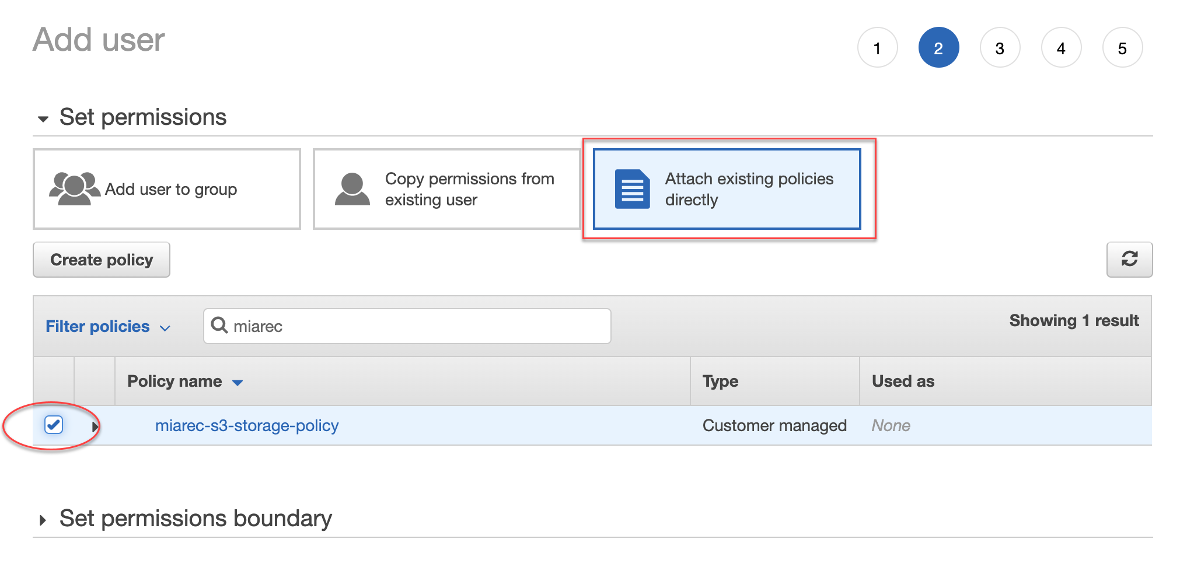
Task: Jump to wizard step 4
Action: pos(1061,48)
